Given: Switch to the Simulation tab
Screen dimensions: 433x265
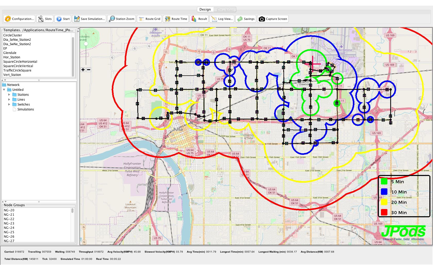Looking at the screenshot, I should coord(225,10).
